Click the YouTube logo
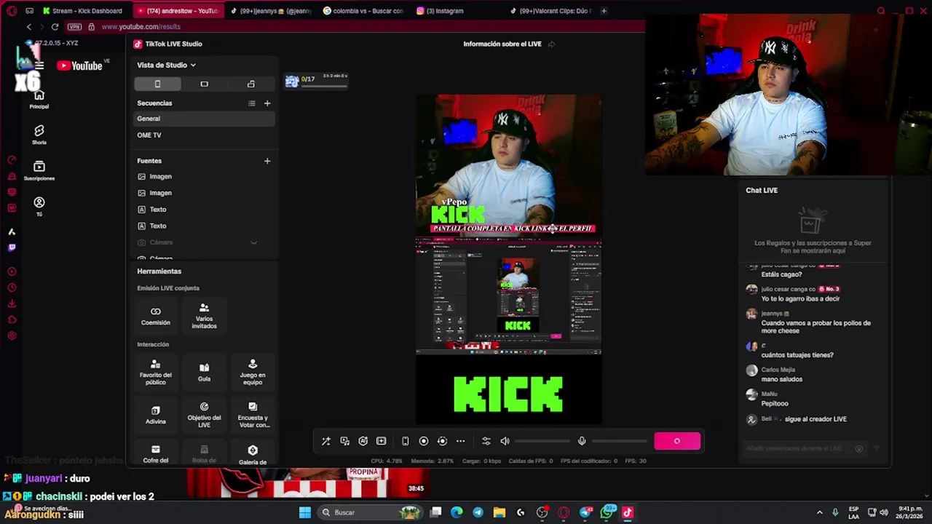This screenshot has width=932, height=524. click(x=80, y=65)
